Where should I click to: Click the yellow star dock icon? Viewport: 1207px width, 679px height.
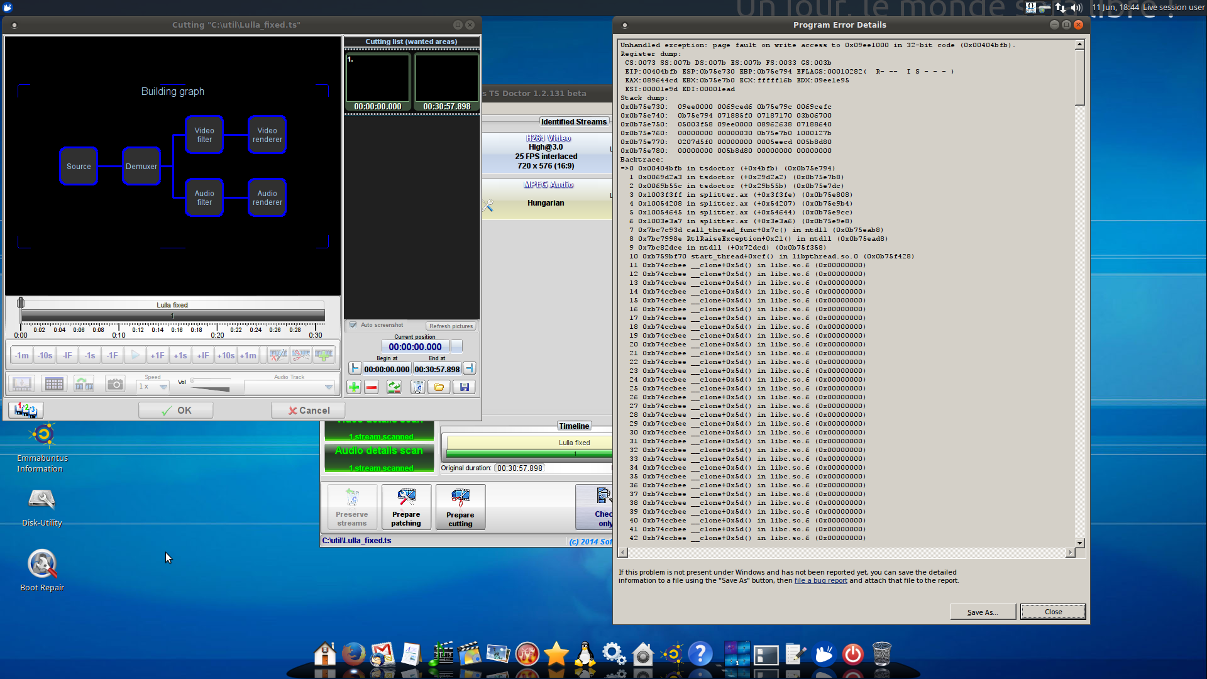point(556,654)
